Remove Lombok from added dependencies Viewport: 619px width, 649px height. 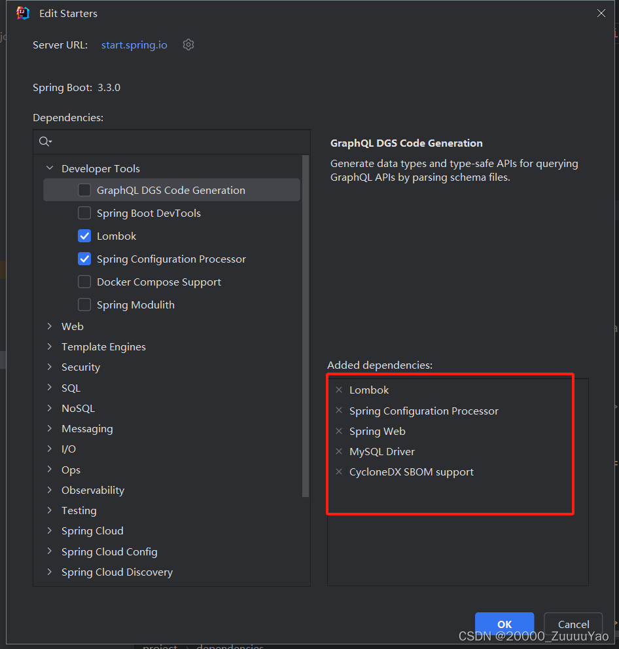click(x=339, y=390)
